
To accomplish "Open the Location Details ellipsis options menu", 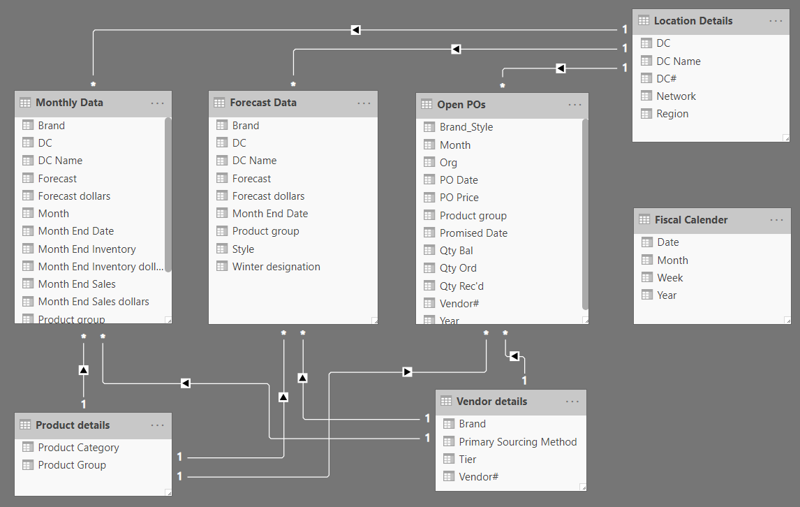I will tap(776, 21).
